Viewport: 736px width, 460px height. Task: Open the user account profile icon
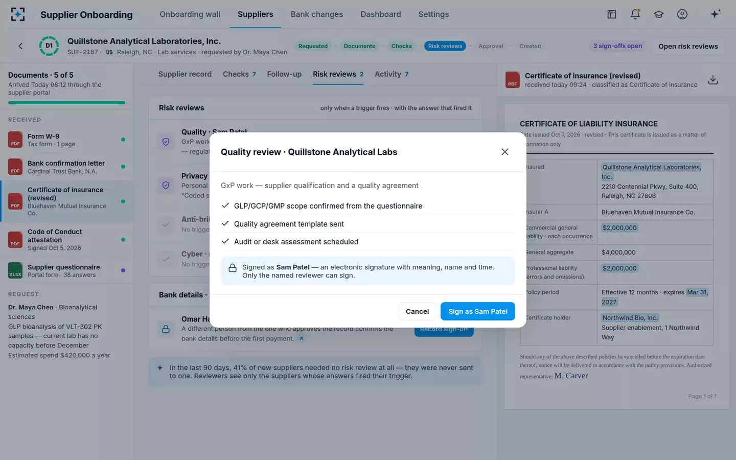point(682,14)
